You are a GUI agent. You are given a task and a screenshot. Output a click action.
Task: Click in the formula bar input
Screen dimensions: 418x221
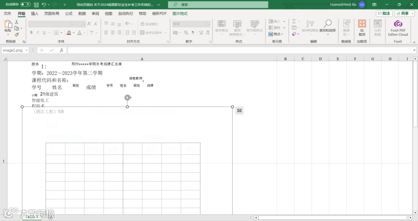point(240,50)
